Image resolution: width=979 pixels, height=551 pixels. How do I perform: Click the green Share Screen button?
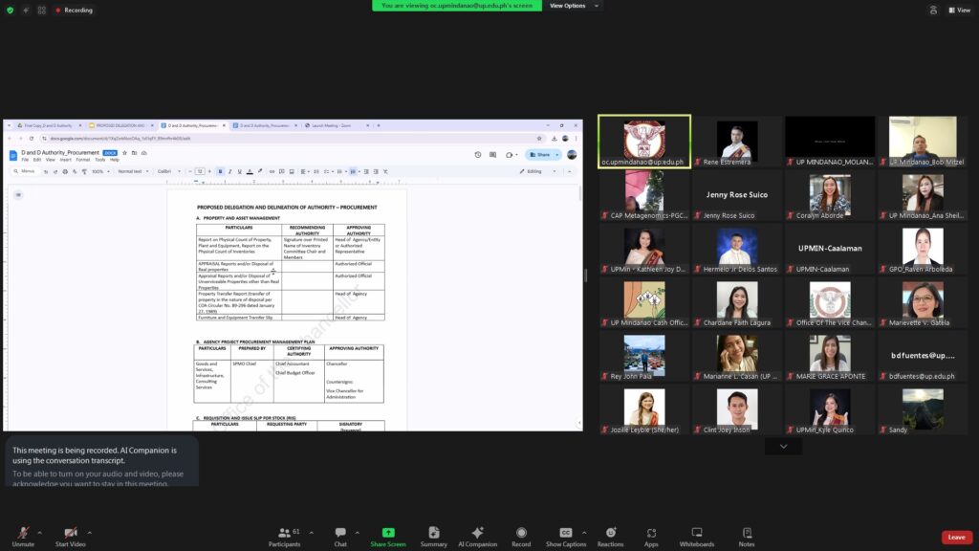click(388, 536)
